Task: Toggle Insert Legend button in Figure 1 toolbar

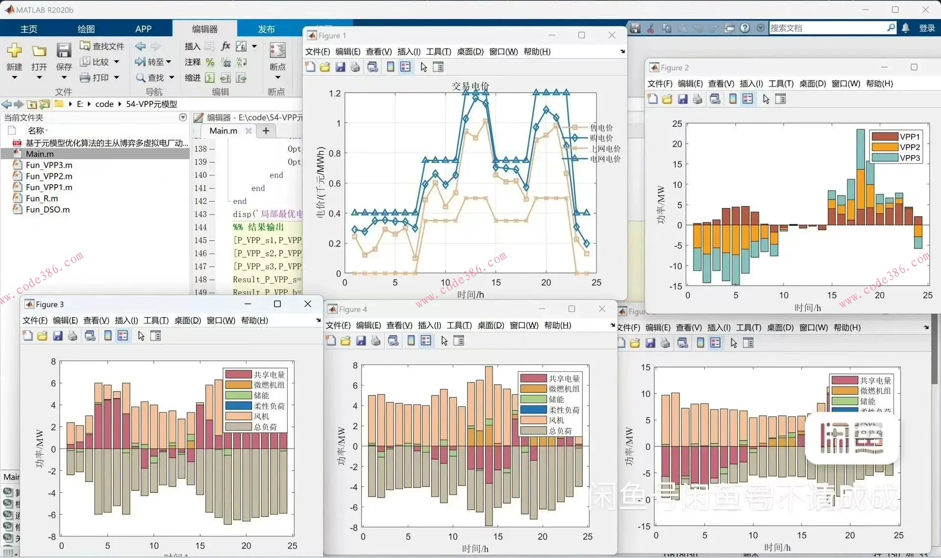Action: click(405, 67)
